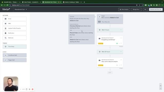Select the Your cart is about to expire email
Viewport: 164px width, 92px height.
[110, 63]
